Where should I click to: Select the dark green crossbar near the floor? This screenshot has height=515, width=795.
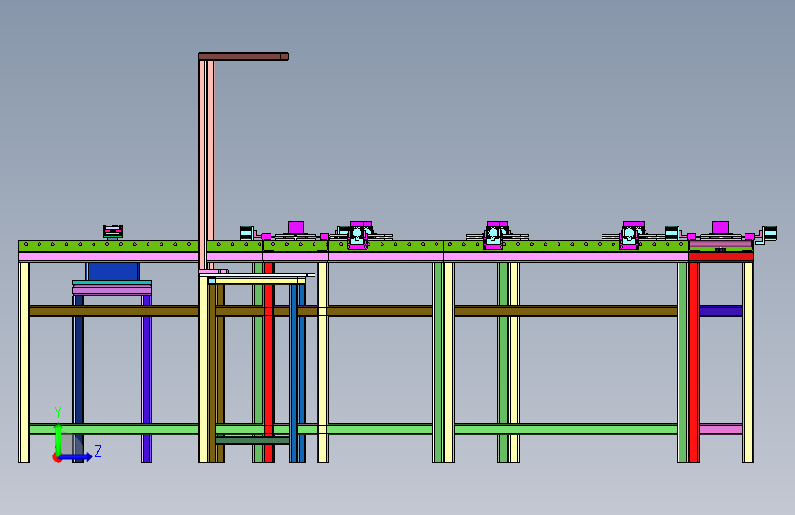(252, 441)
